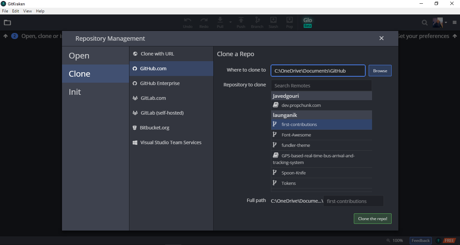460x245 pixels.
Task: Switch to the Open tab
Action: 96,55
